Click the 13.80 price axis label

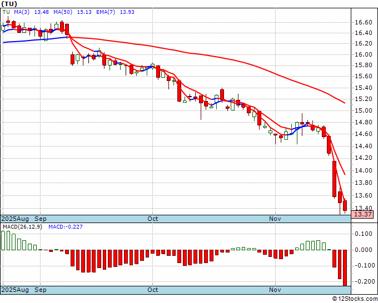tap(364, 183)
